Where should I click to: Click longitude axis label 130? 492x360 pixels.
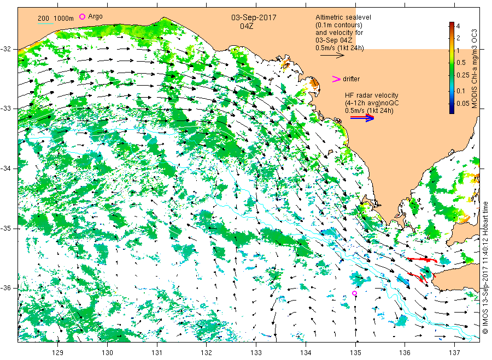pos(107,353)
